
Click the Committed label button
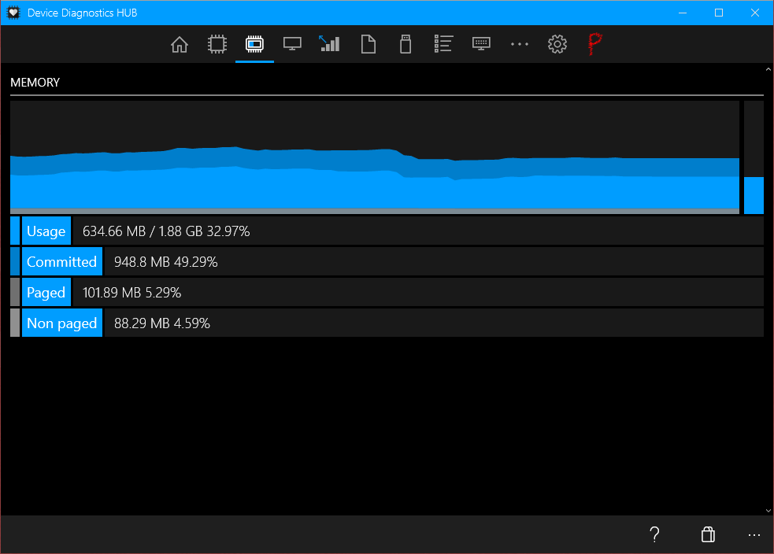(x=62, y=261)
